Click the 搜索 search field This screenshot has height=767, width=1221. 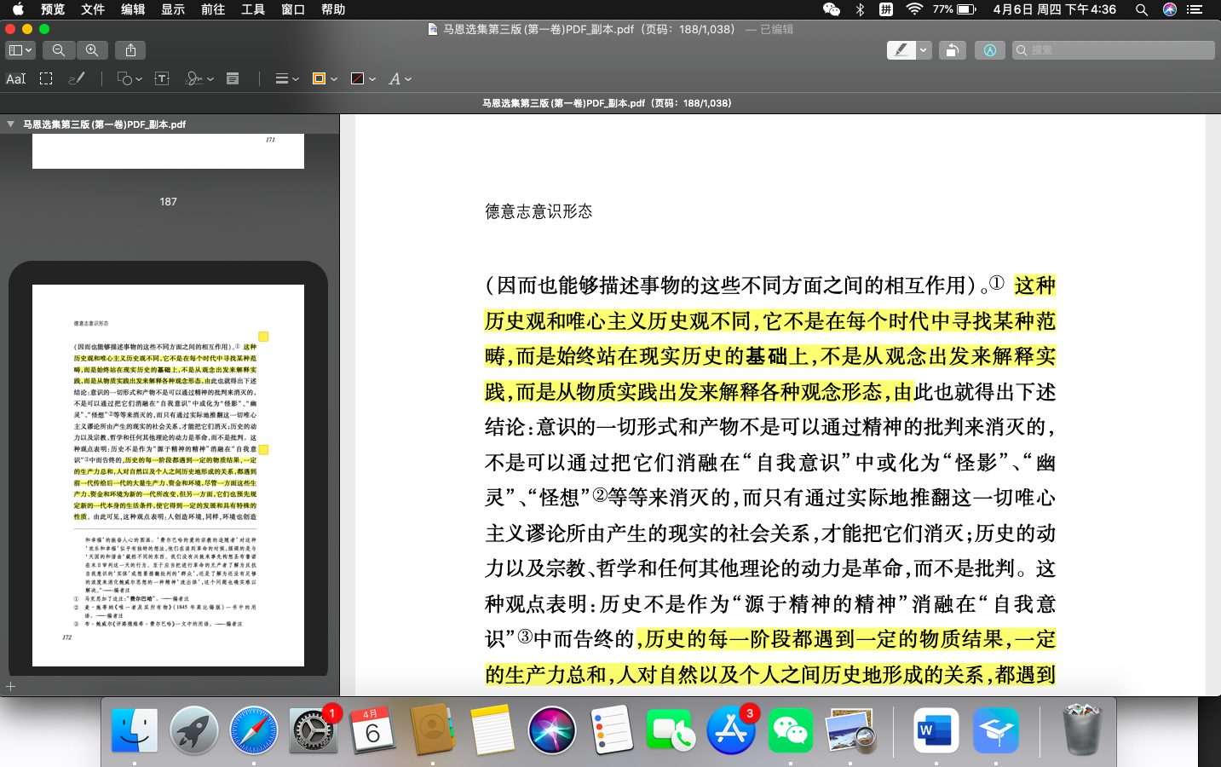[1118, 50]
